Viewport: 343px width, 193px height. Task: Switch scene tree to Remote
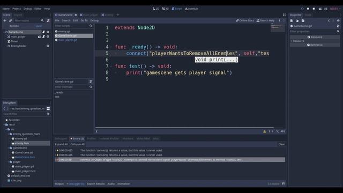click(14, 26)
